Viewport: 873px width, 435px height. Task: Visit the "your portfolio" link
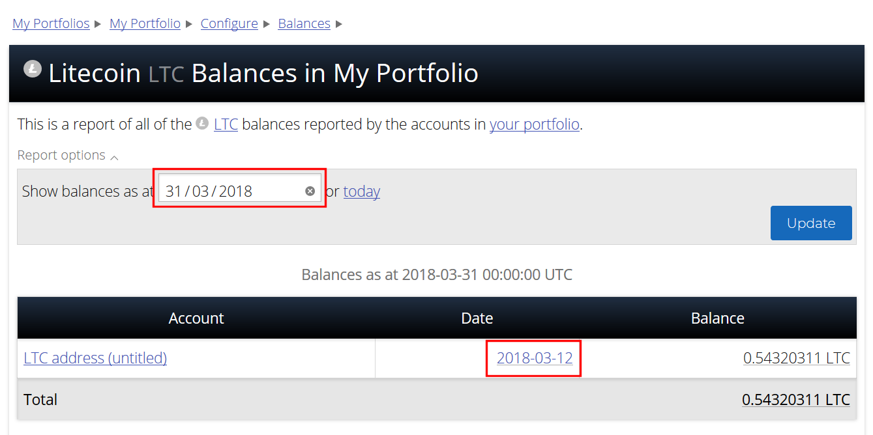[534, 124]
